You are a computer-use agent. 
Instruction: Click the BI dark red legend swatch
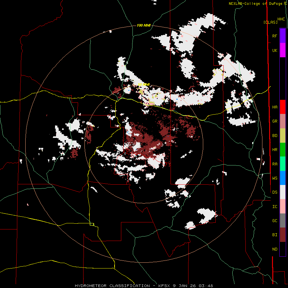283,235
